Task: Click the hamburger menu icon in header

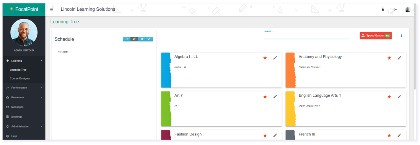Action: tap(52, 10)
